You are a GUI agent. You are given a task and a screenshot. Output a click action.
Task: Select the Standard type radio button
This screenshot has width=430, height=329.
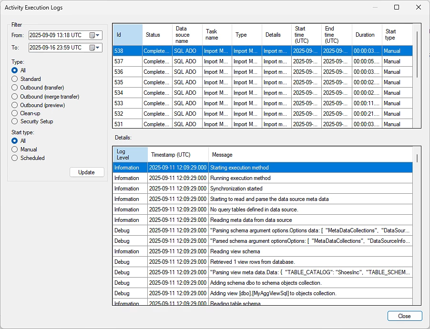click(x=15, y=79)
